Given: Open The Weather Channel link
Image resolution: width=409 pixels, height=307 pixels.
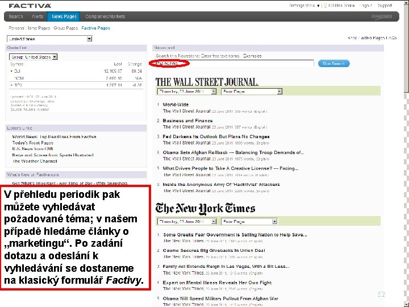Looking at the screenshot, I should [35, 161].
